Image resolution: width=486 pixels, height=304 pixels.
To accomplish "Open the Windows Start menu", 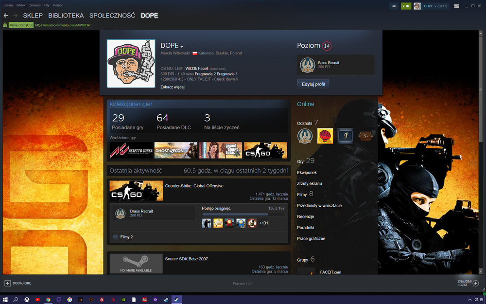I will pyautogui.click(x=5, y=300).
